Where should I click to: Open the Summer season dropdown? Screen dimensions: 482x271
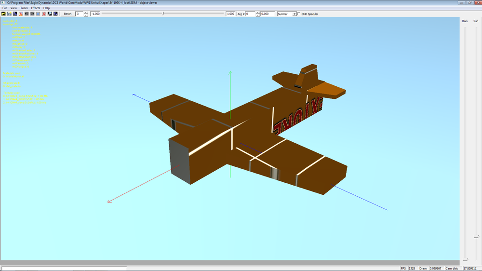pos(294,14)
